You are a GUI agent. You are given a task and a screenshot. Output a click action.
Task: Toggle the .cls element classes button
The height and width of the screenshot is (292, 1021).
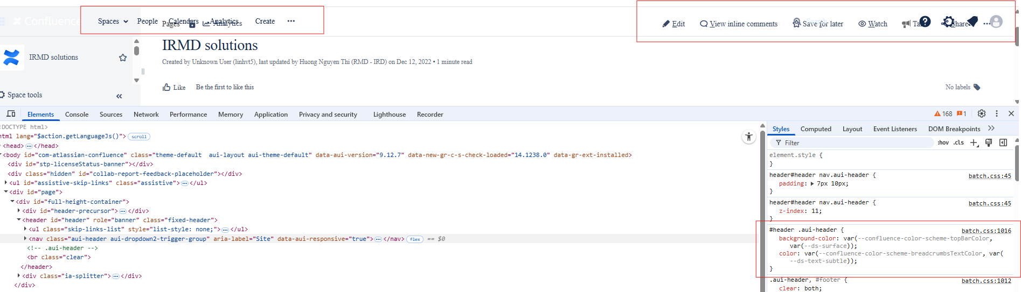[959, 143]
